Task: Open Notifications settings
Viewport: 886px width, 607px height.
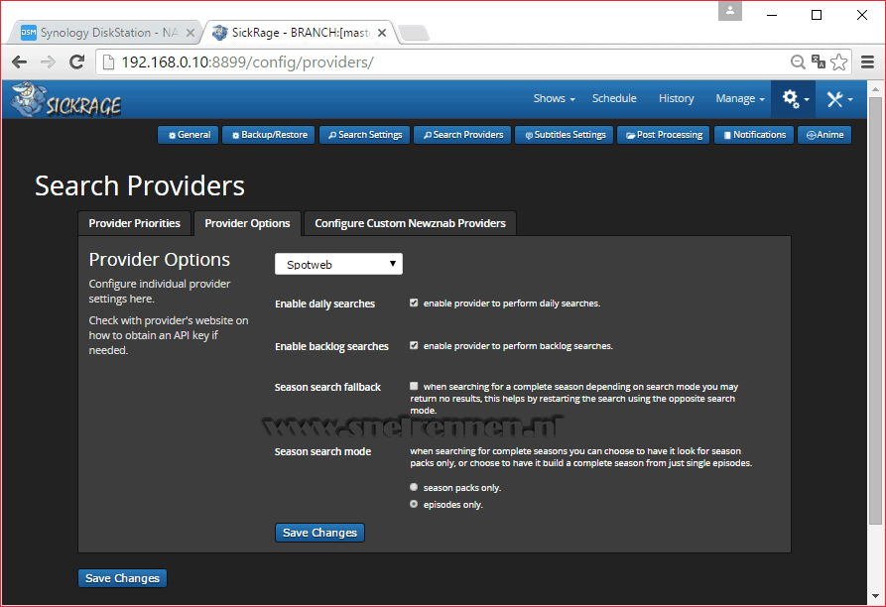Action: 754,135
